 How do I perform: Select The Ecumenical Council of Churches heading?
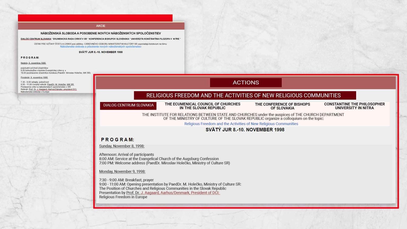pyautogui.click(x=202, y=106)
